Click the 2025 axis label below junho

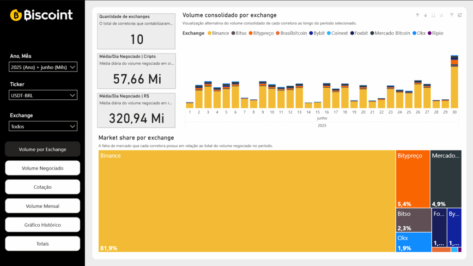pyautogui.click(x=322, y=126)
